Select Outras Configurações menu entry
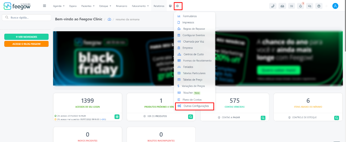The image size is (346, 142). pos(195,106)
